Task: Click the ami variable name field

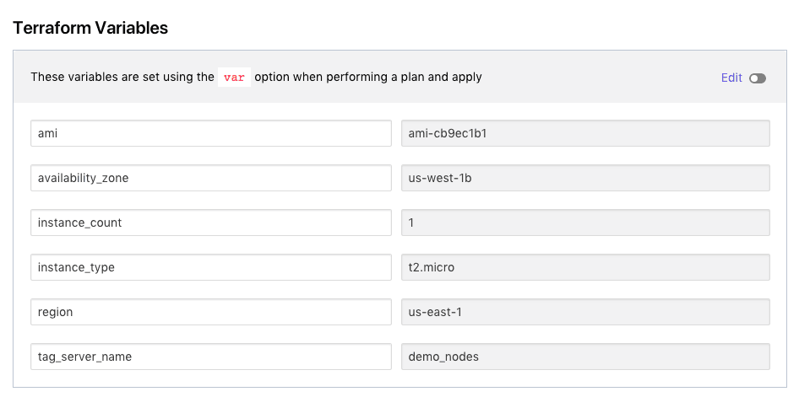Action: click(x=210, y=133)
